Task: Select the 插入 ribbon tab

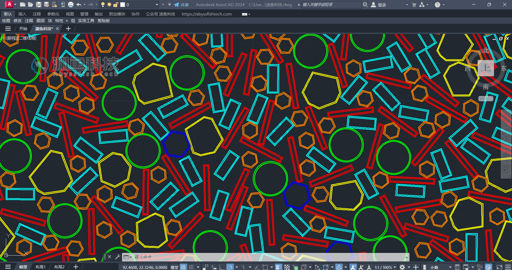Action: (x=22, y=14)
